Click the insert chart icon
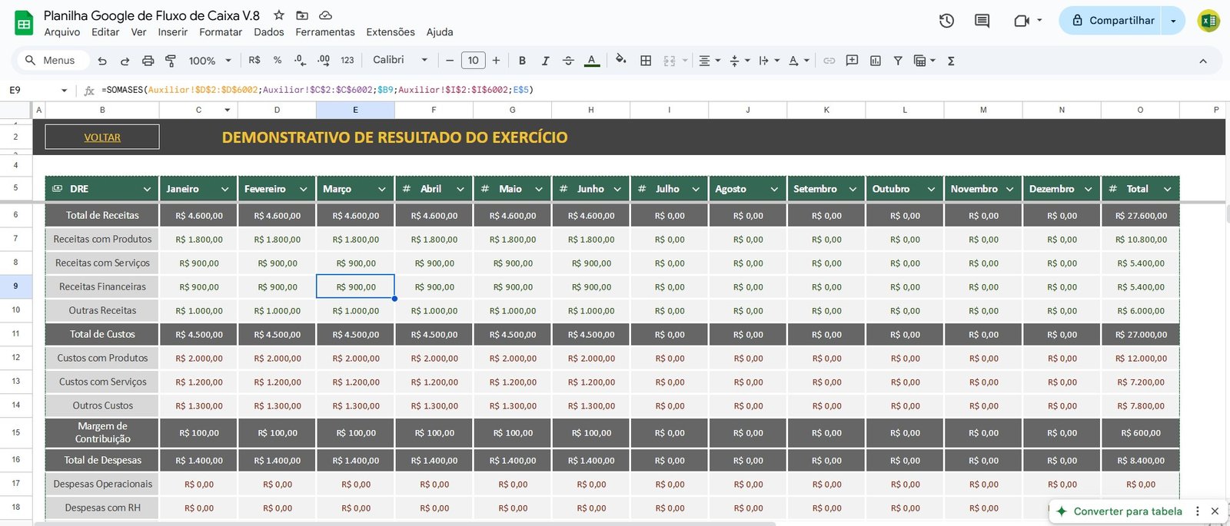This screenshot has width=1230, height=526. click(x=875, y=61)
